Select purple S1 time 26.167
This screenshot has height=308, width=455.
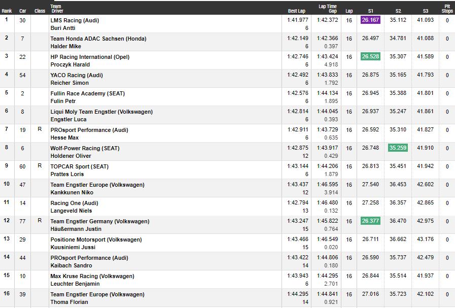coord(371,20)
